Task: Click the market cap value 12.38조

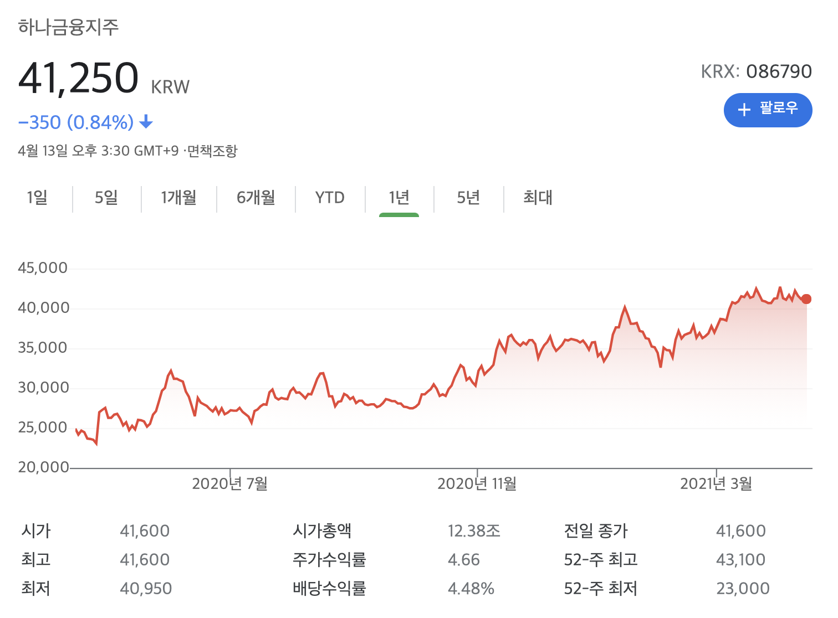Action: coord(474,531)
